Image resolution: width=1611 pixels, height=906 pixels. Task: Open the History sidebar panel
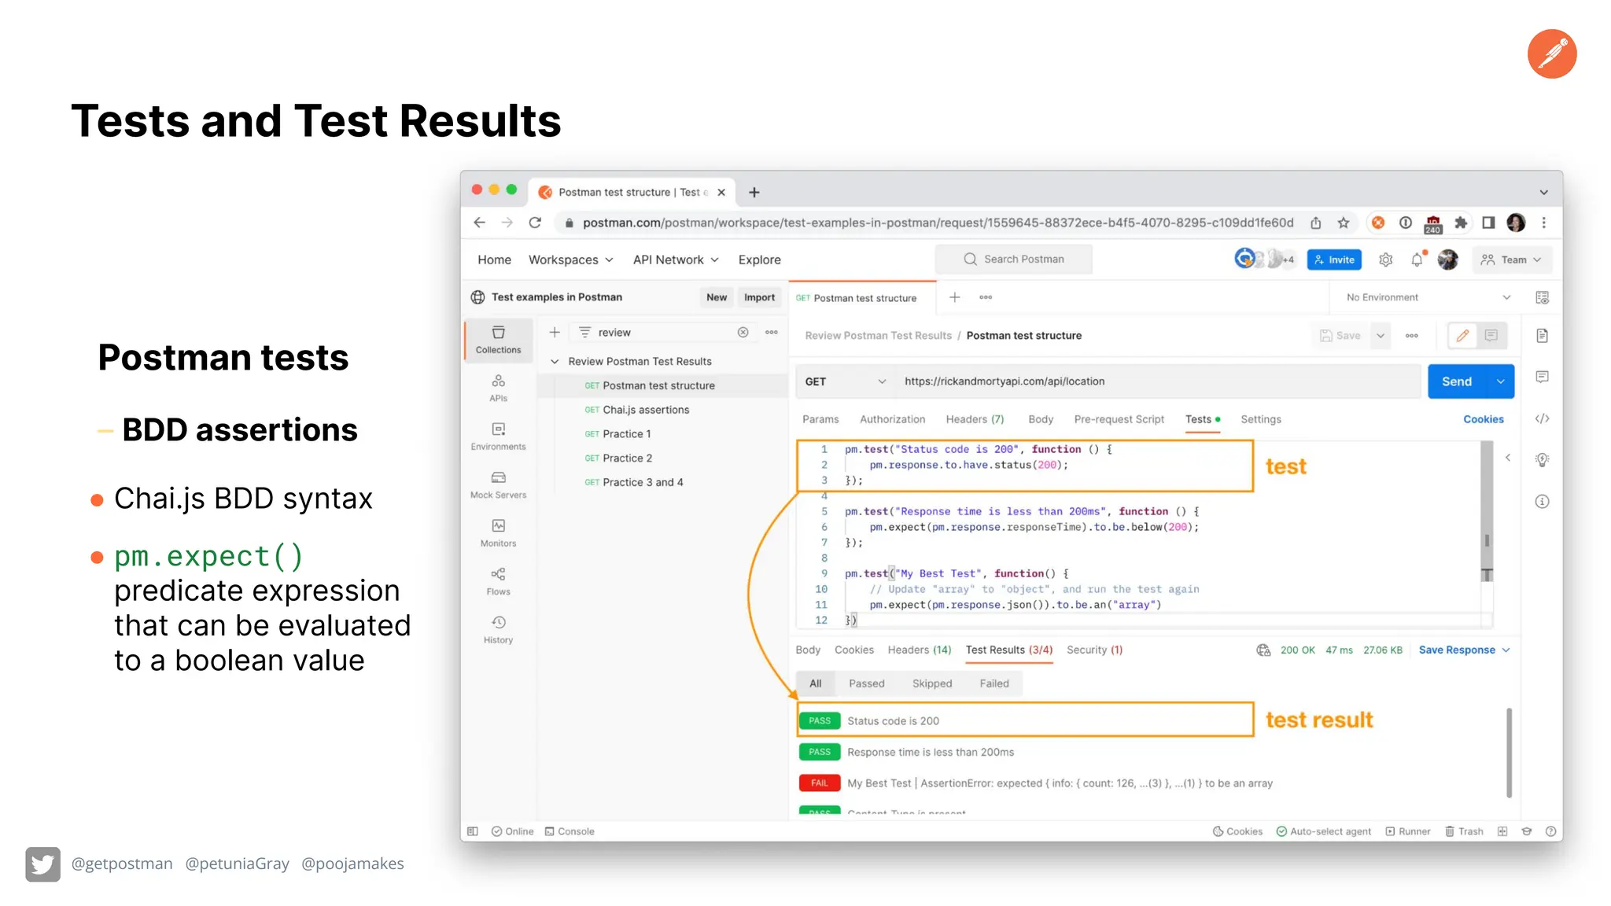[x=498, y=629]
